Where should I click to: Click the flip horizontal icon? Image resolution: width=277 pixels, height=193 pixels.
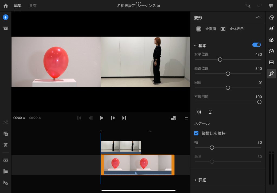click(199, 112)
